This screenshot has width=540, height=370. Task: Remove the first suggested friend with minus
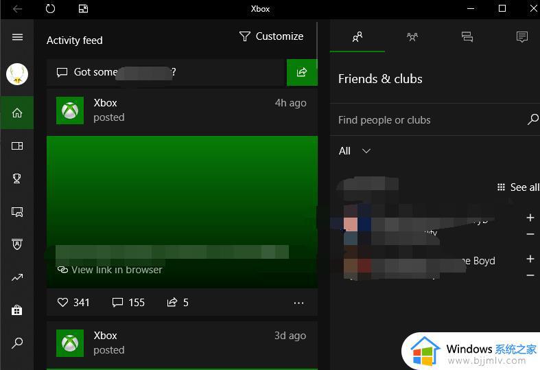pyautogui.click(x=530, y=234)
